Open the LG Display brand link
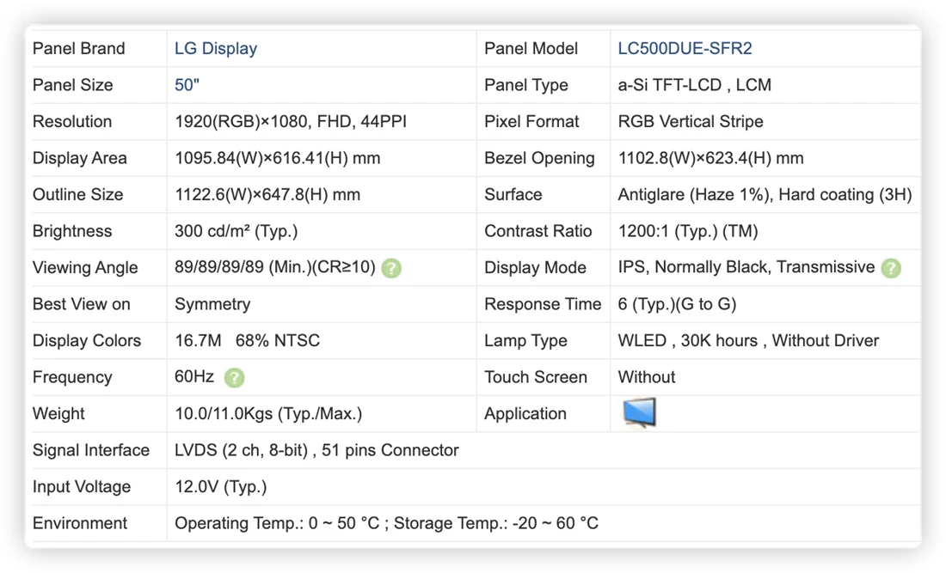946x573 pixels. 216,48
